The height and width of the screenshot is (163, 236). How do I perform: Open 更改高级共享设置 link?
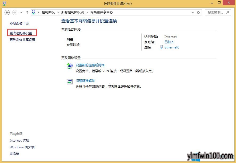click(22, 40)
